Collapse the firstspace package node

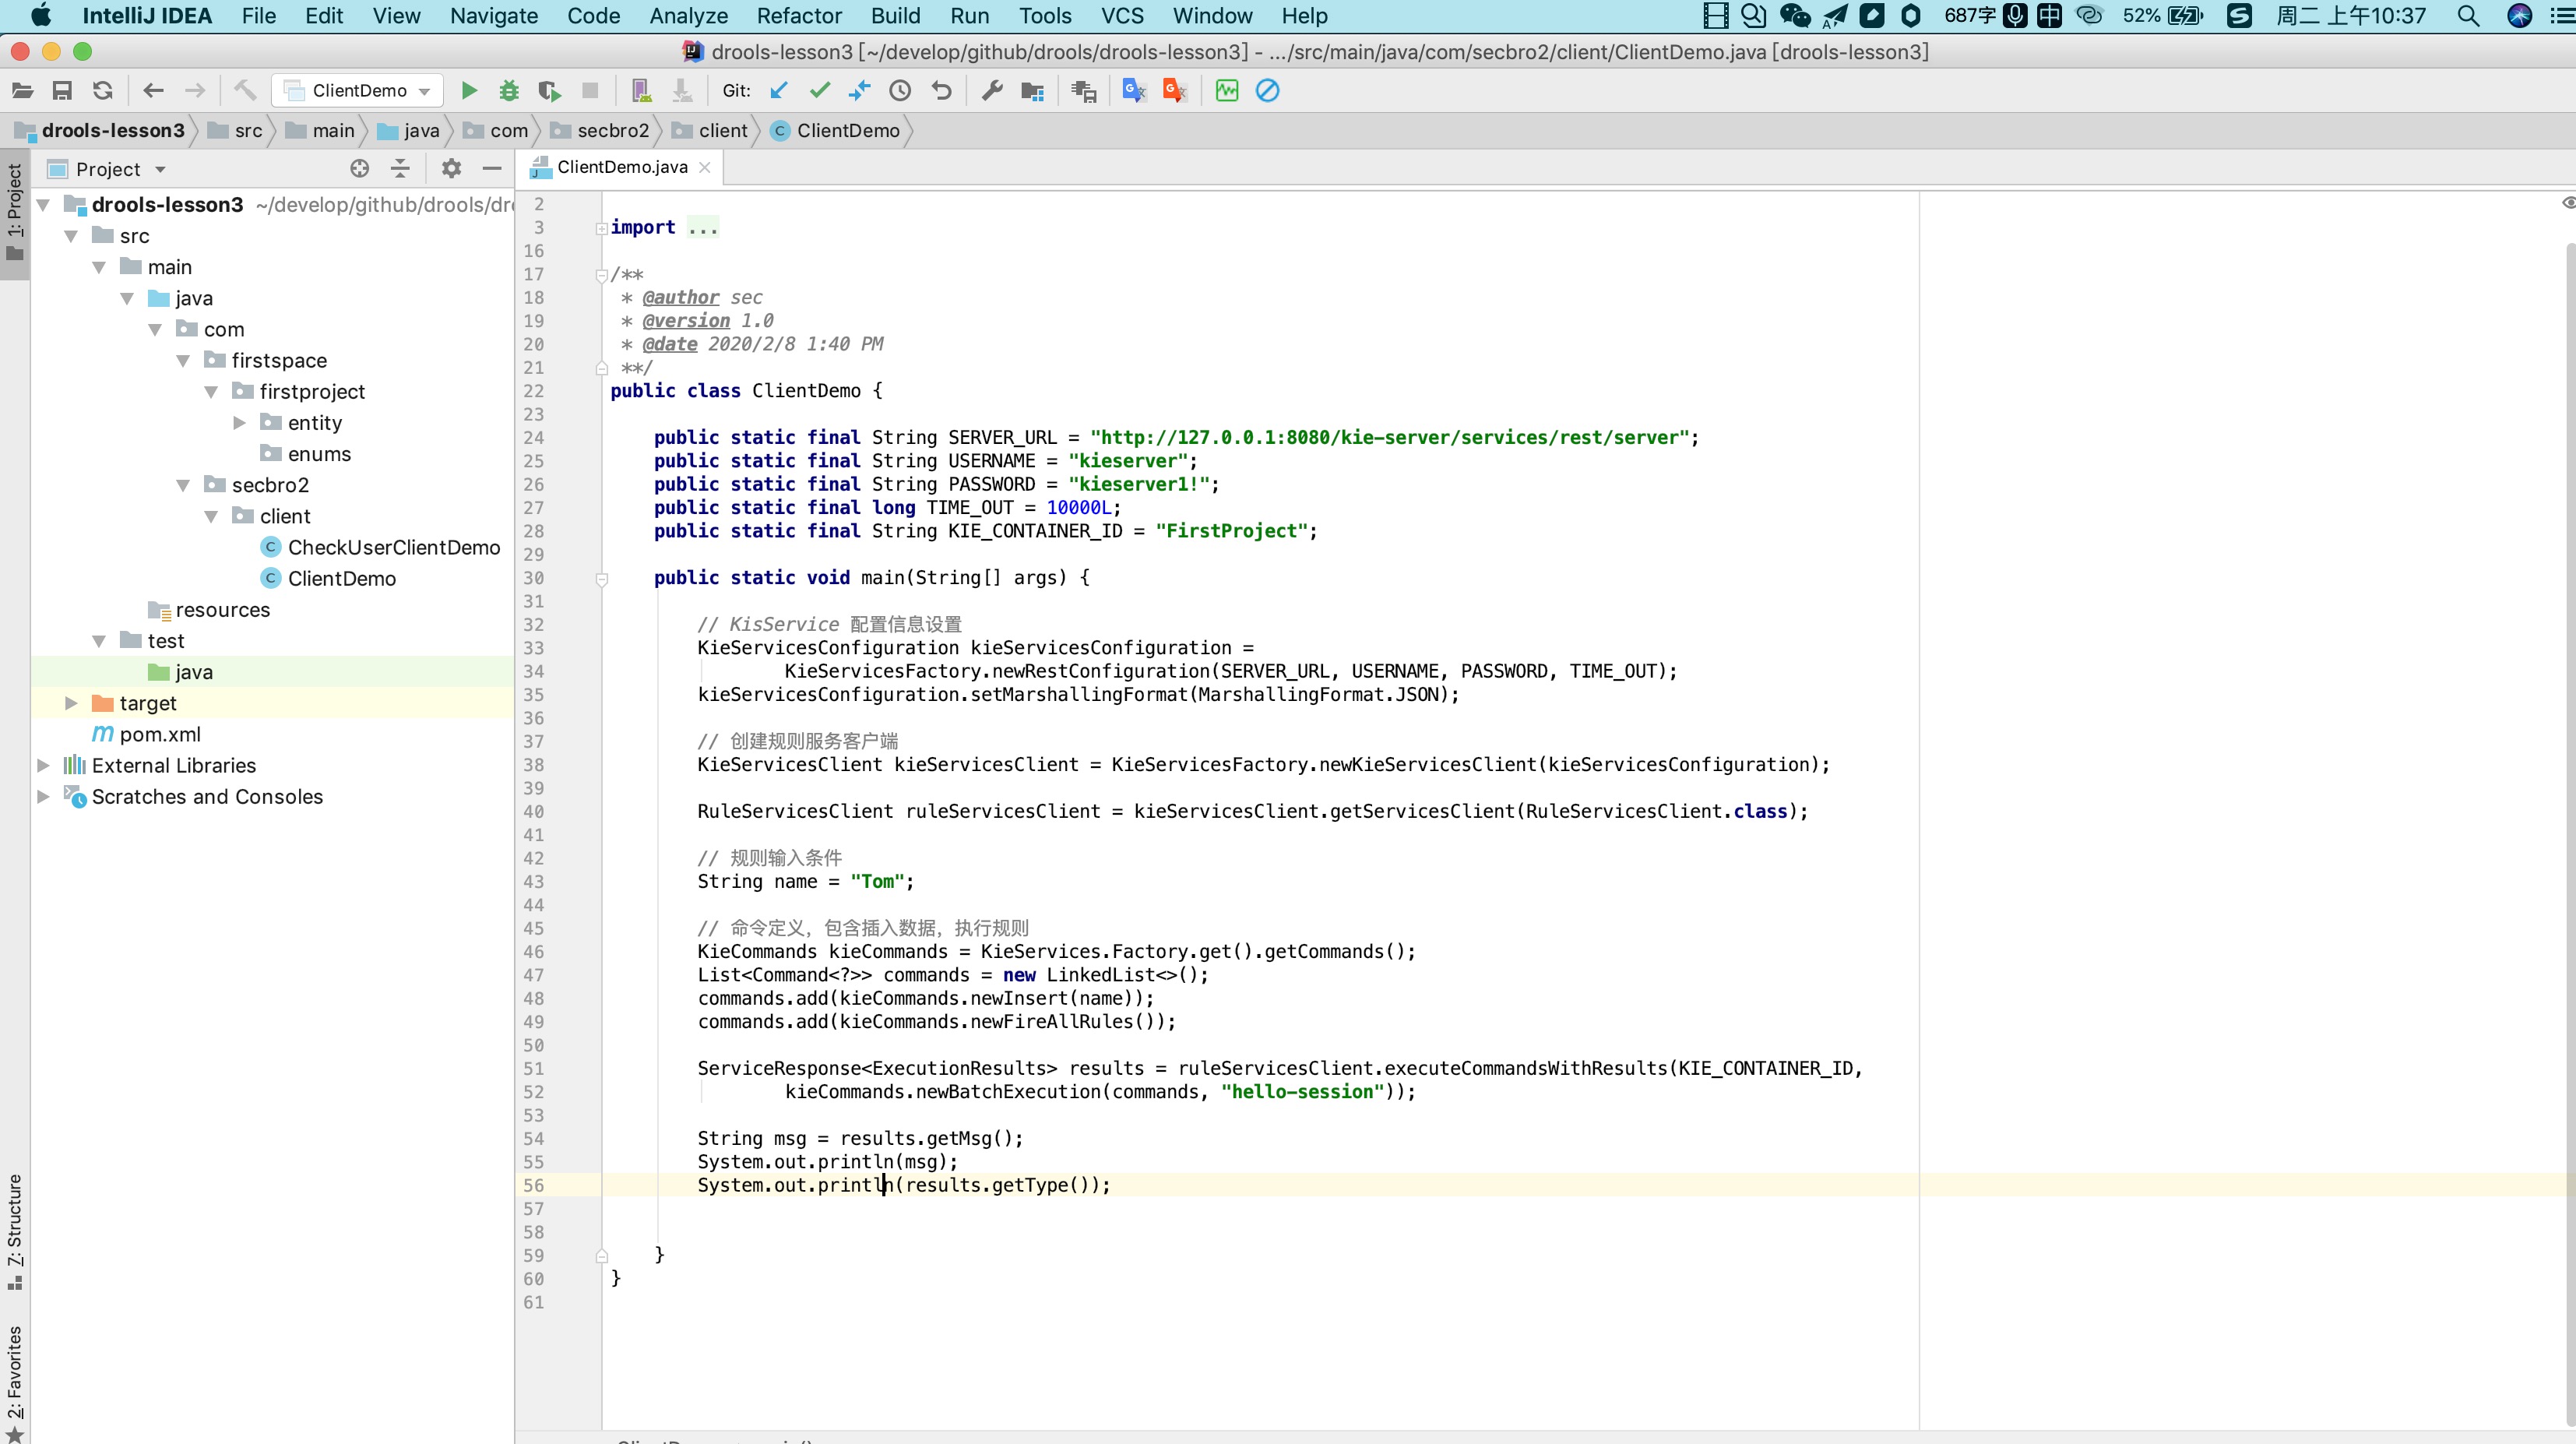[183, 361]
